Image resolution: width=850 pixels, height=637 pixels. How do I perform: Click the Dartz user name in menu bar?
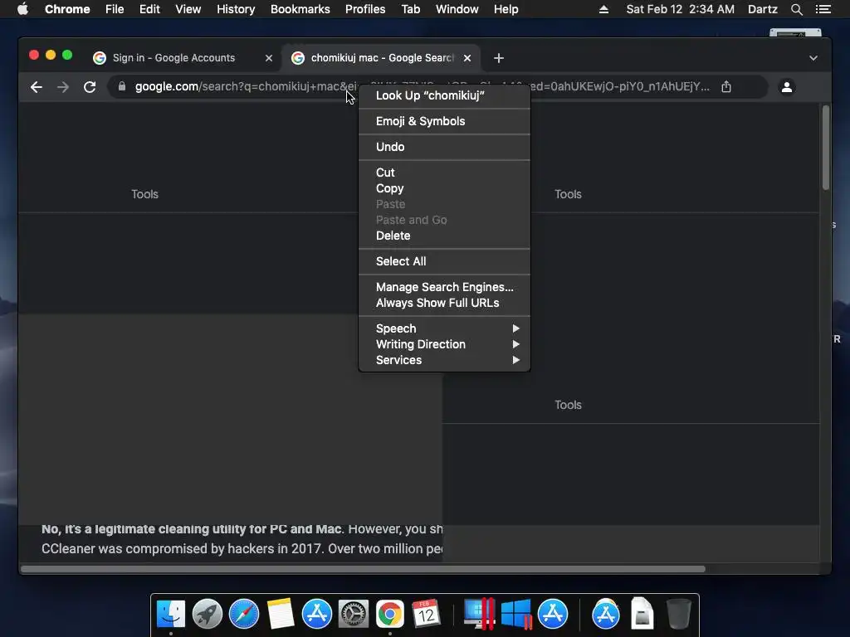pyautogui.click(x=762, y=9)
